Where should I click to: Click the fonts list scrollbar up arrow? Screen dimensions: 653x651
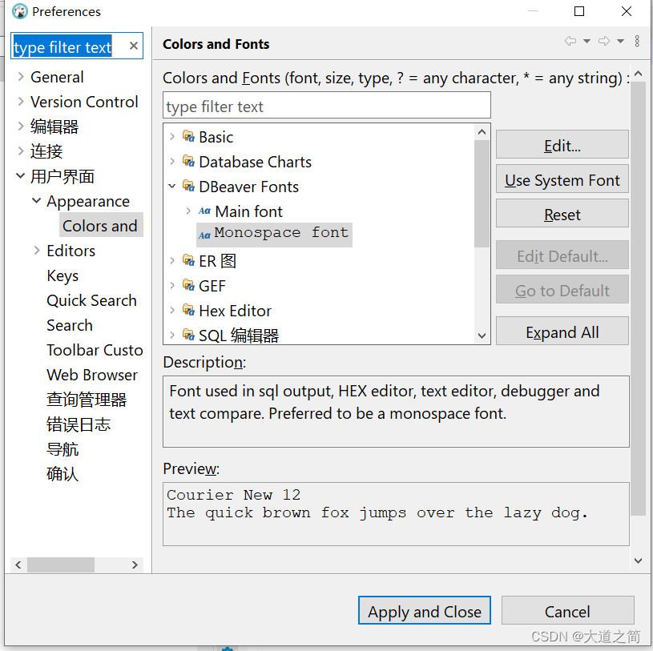click(482, 132)
